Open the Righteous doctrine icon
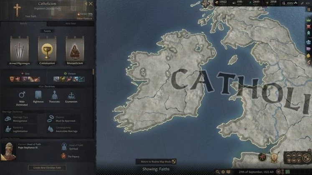Image resolution: width=312 pixels, height=175 pixels. (38, 95)
